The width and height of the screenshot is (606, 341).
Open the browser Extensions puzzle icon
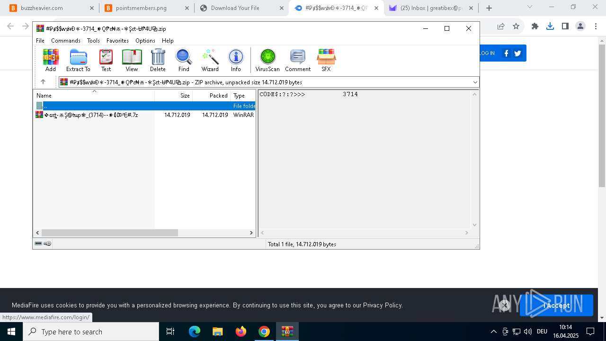[535, 27]
